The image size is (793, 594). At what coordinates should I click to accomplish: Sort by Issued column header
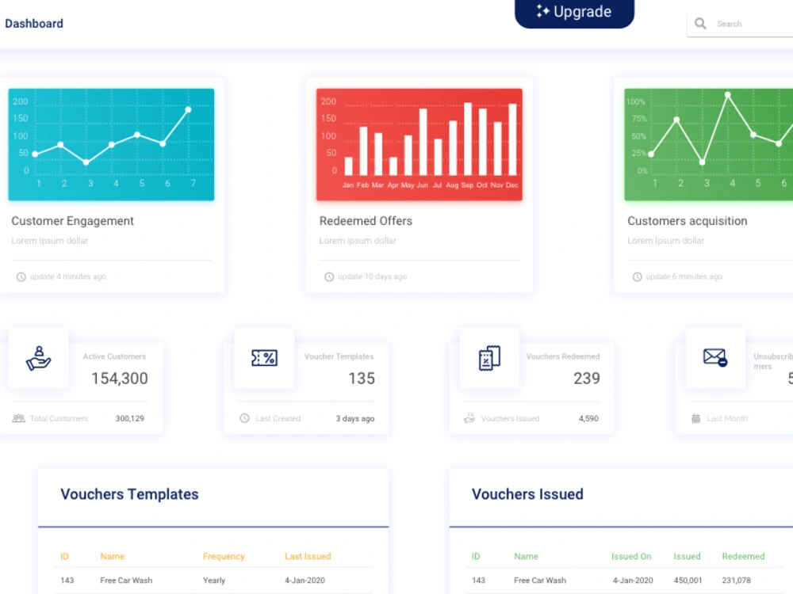(687, 556)
